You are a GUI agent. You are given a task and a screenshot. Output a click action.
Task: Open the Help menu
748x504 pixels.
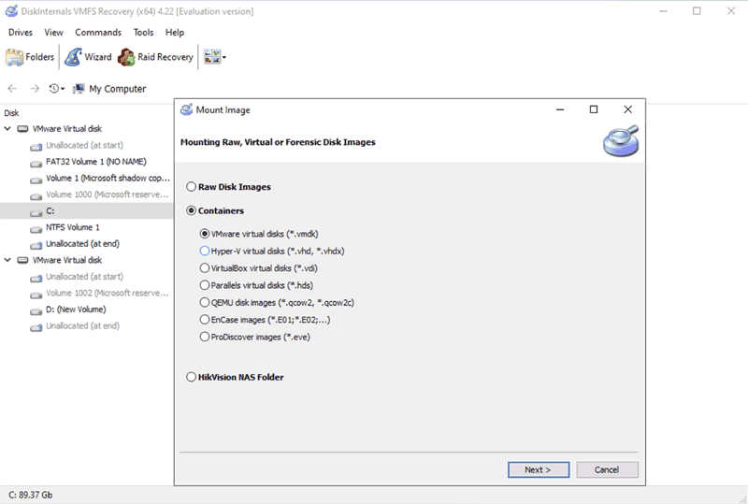(175, 33)
